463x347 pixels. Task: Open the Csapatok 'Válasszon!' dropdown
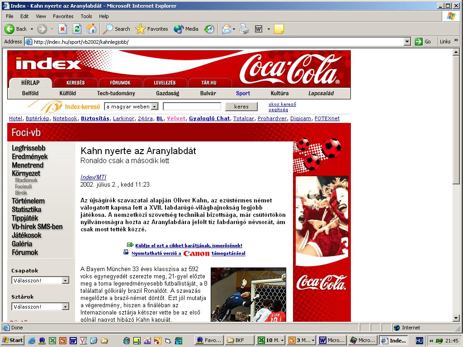66,280
